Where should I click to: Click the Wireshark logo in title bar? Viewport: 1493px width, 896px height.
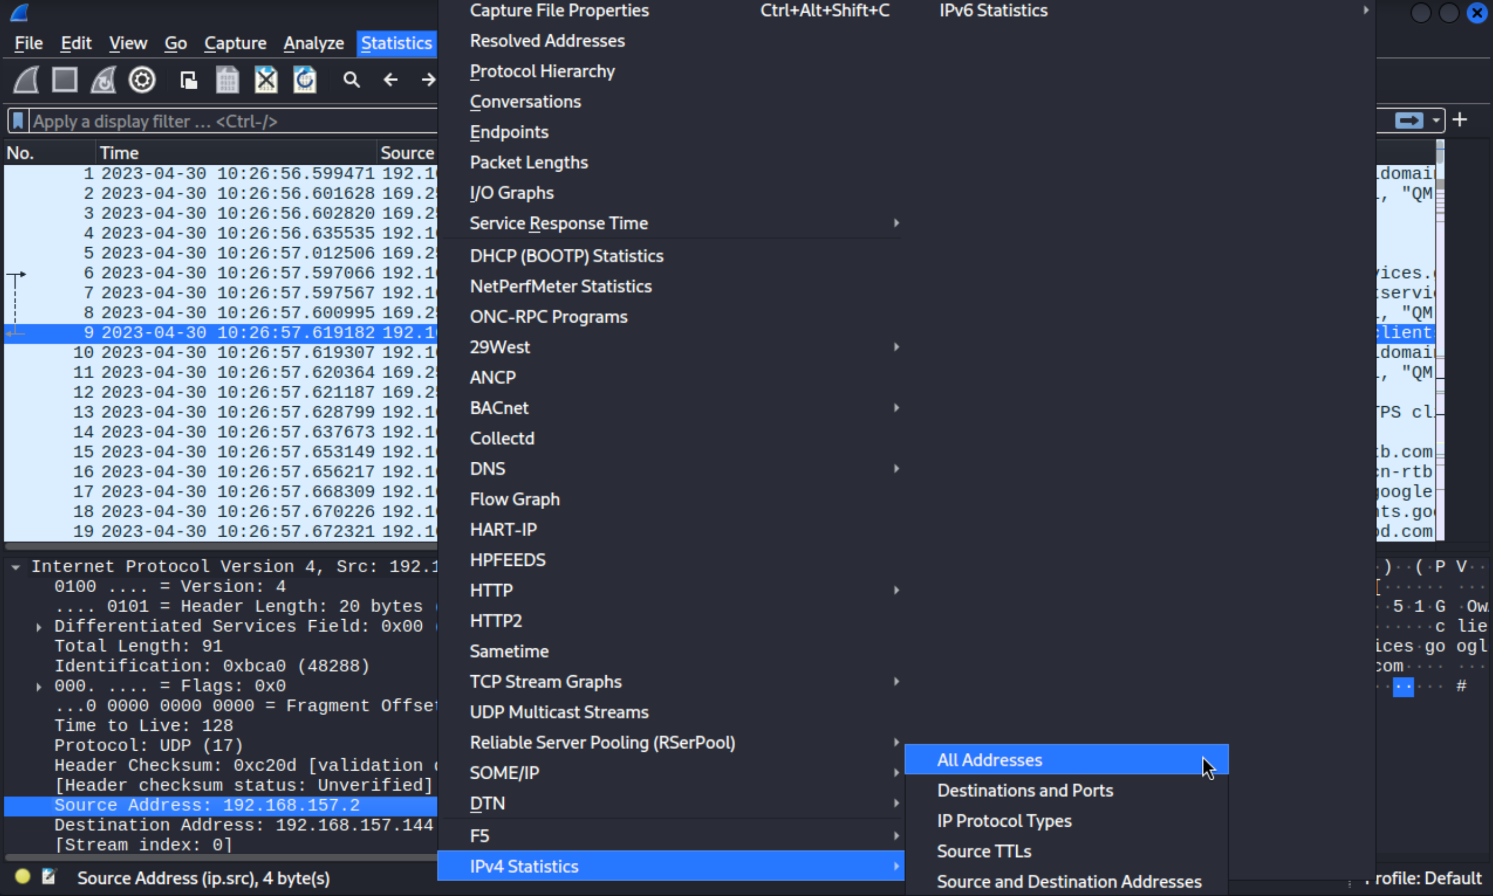click(x=20, y=12)
